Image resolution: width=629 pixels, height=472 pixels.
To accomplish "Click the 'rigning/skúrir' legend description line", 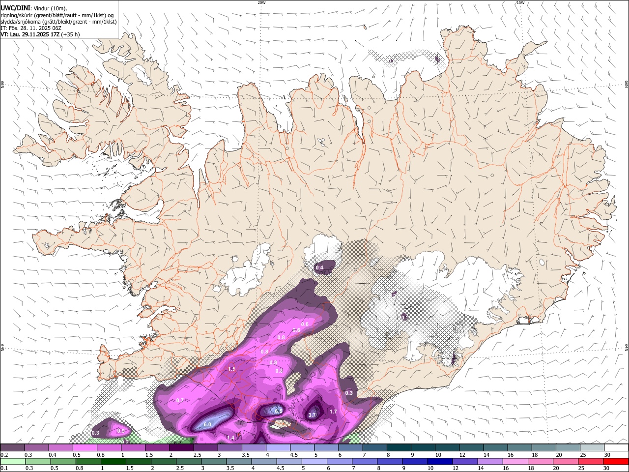I will [57, 15].
